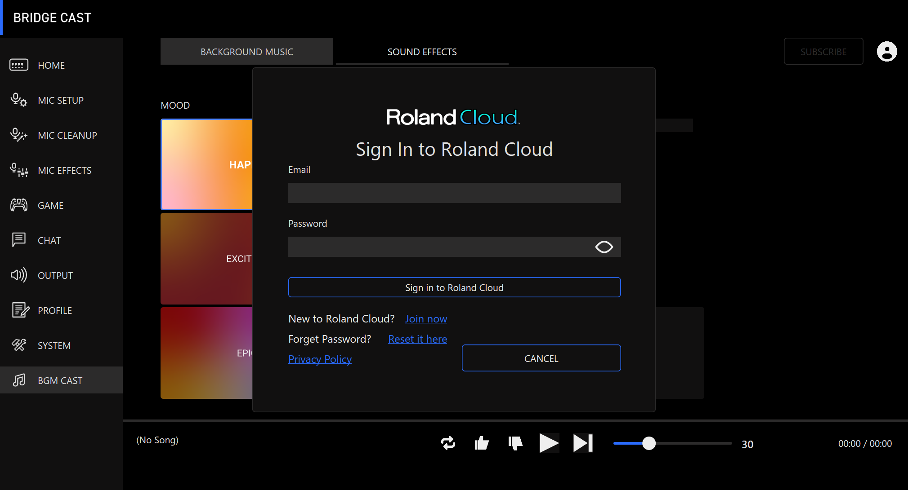Click the (No Song) label
The width and height of the screenshot is (908, 490).
click(157, 440)
